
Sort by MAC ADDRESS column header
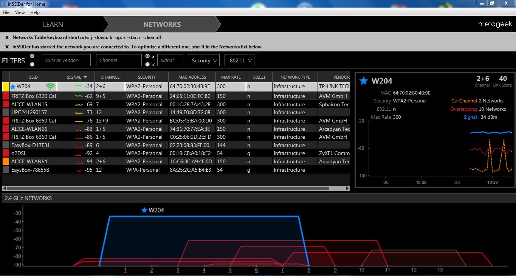pos(192,77)
